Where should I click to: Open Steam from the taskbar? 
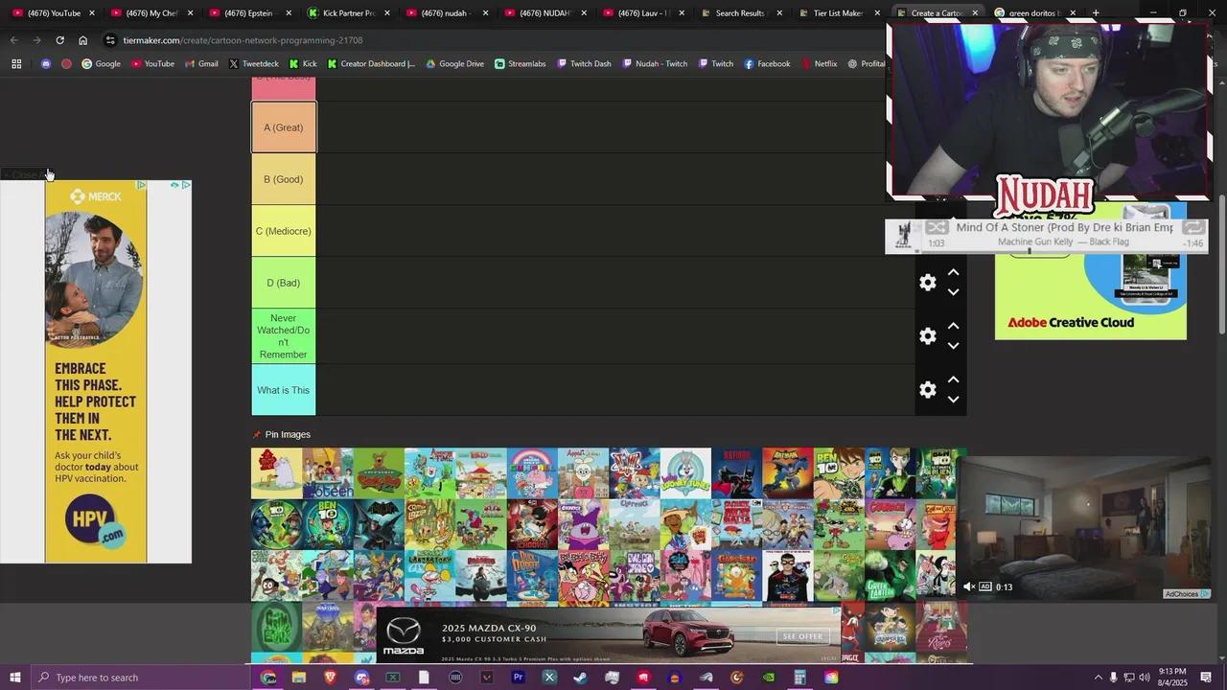click(581, 678)
